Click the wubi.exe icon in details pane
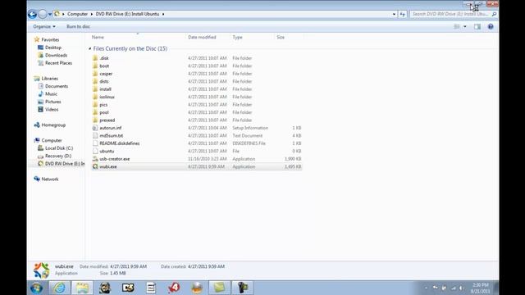 tap(42, 270)
